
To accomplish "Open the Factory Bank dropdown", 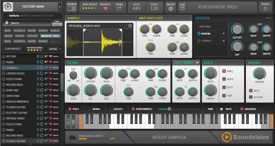I will click(x=59, y=7).
